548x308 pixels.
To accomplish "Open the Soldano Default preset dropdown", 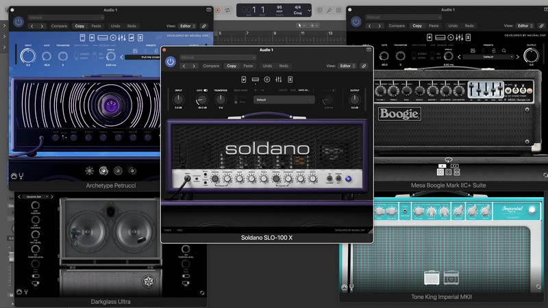I will 284,99.
